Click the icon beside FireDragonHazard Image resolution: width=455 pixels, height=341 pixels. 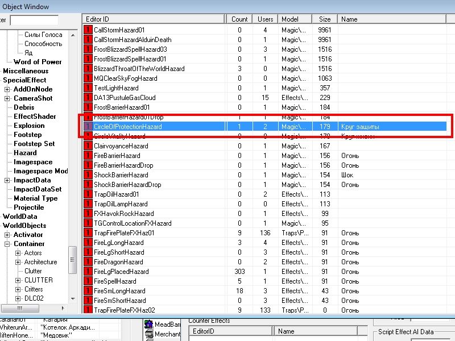(x=88, y=262)
